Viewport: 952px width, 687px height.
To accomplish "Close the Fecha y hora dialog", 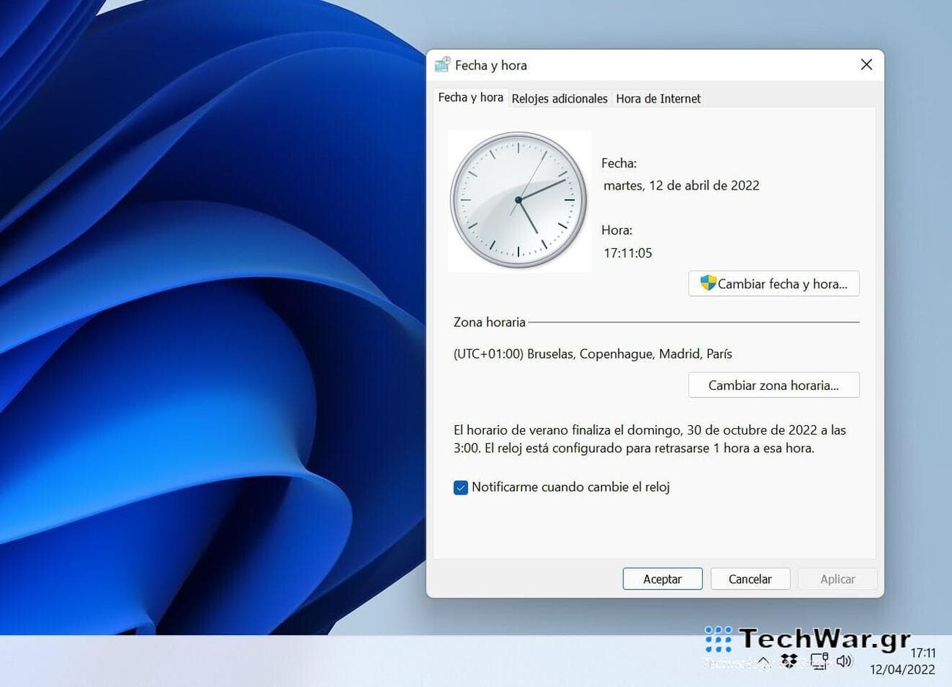I will point(866,64).
